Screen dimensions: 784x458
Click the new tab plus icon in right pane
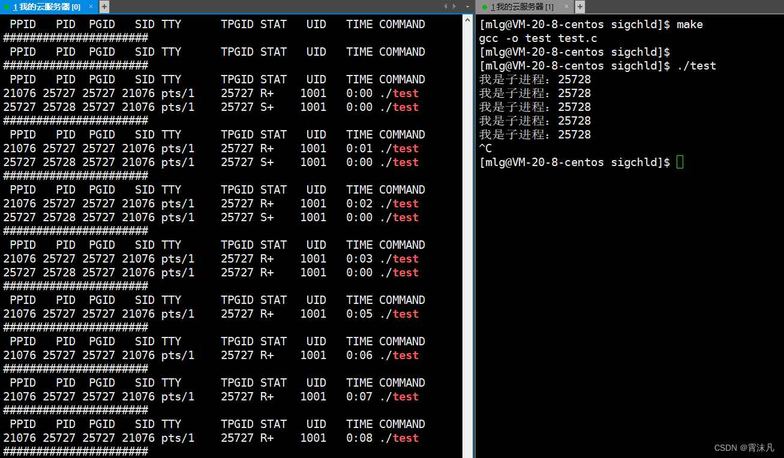pyautogui.click(x=579, y=7)
